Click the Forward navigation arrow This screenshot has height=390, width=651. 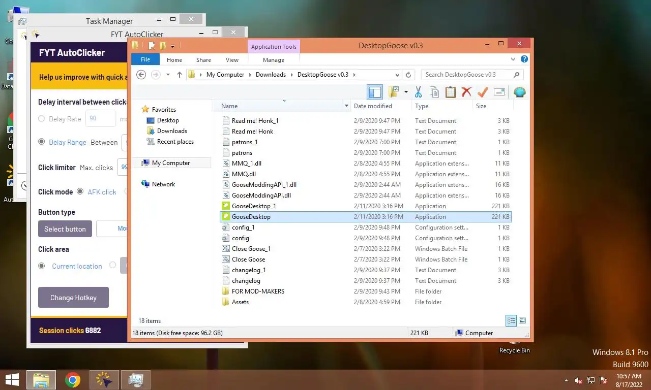pyautogui.click(x=156, y=75)
